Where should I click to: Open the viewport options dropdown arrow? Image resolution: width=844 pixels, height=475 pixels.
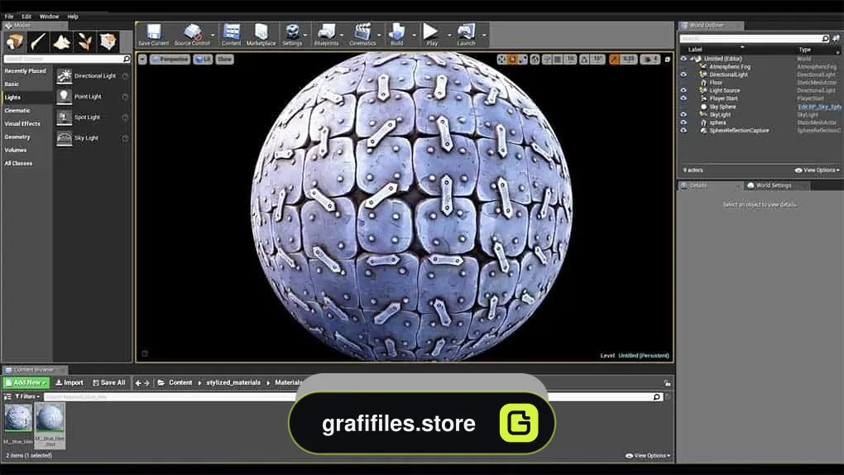pyautogui.click(x=142, y=60)
